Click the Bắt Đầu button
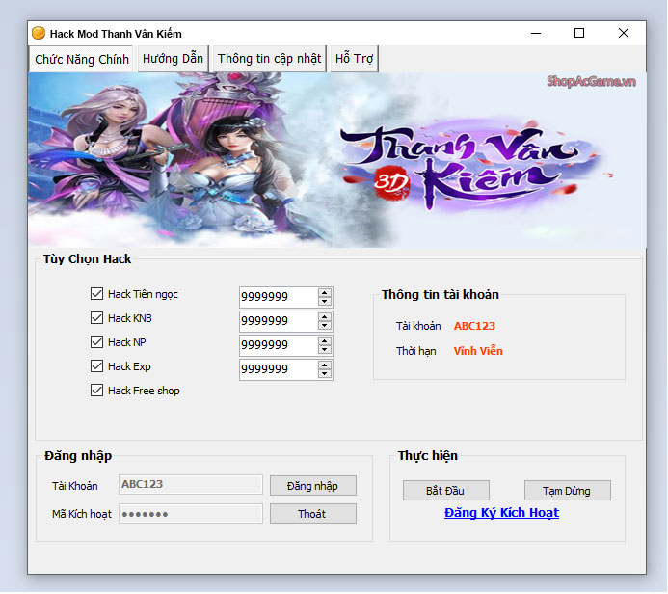The height and width of the screenshot is (594, 668). (445, 491)
